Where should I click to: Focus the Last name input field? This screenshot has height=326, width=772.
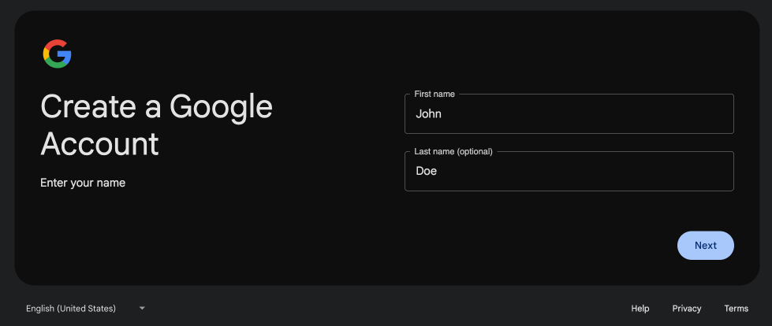pyautogui.click(x=568, y=172)
